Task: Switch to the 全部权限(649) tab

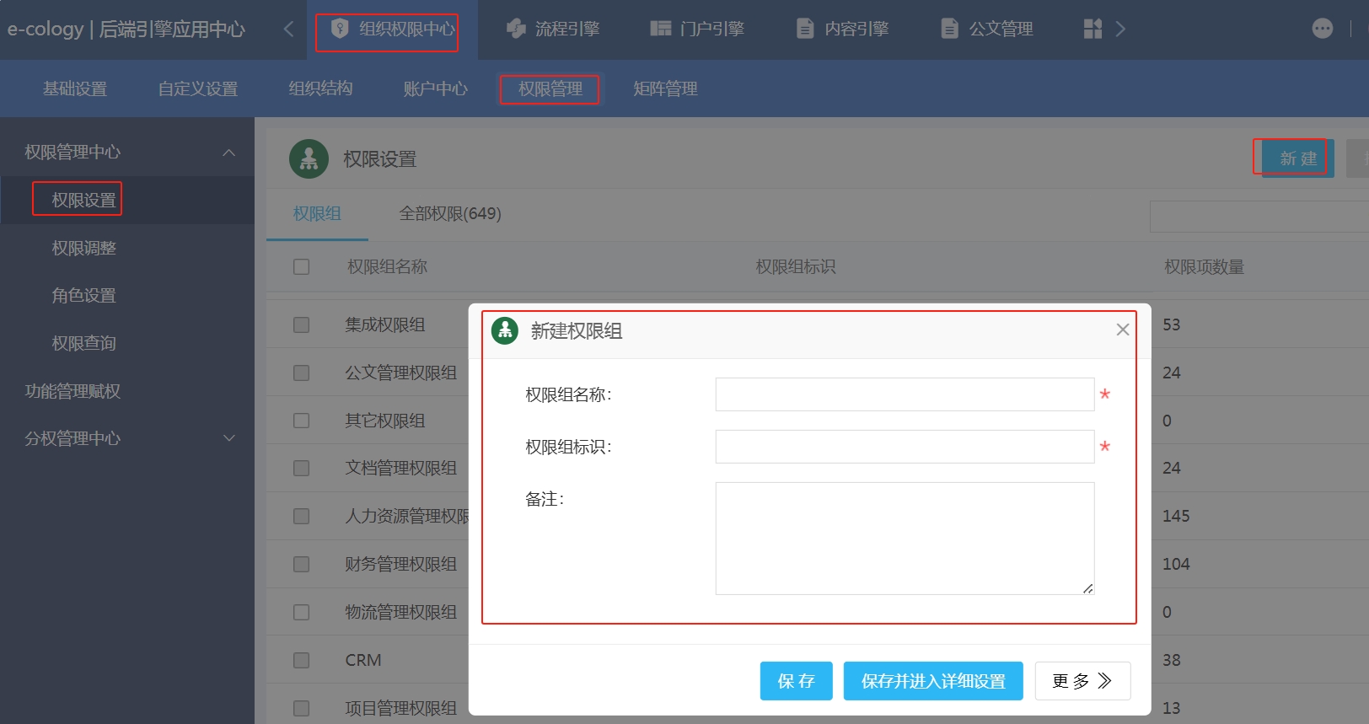Action: click(x=449, y=214)
